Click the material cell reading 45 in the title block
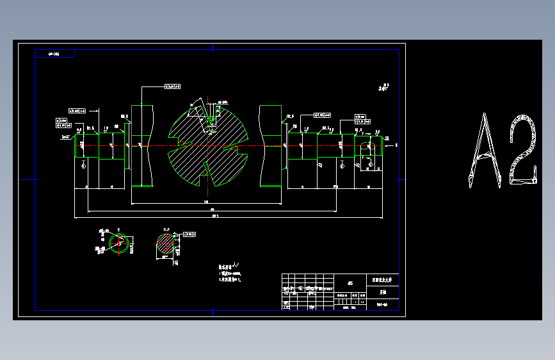Viewport: 555px width, 360px height. click(x=350, y=283)
